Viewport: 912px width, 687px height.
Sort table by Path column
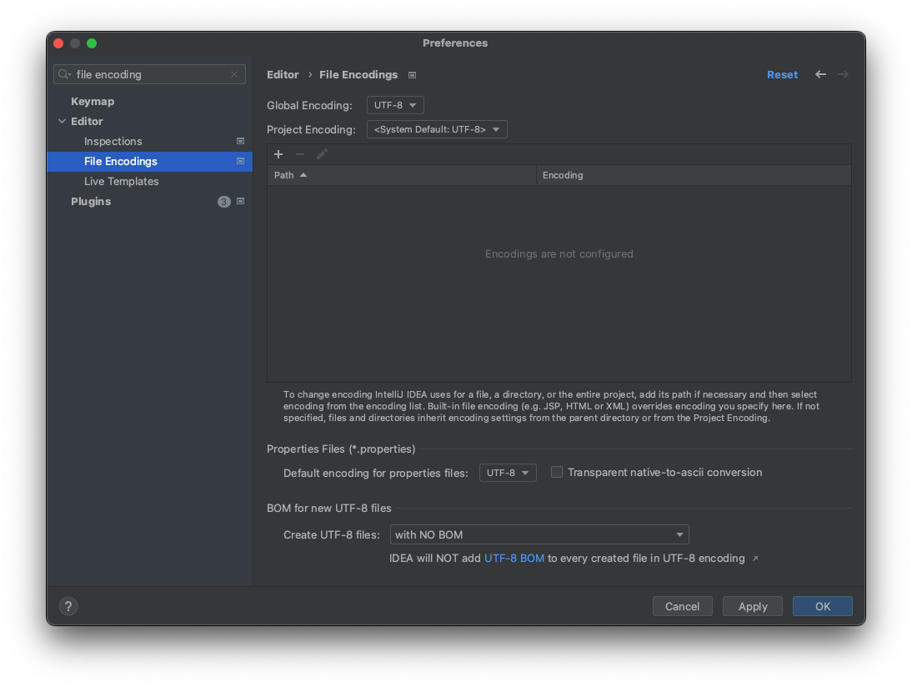pos(401,175)
